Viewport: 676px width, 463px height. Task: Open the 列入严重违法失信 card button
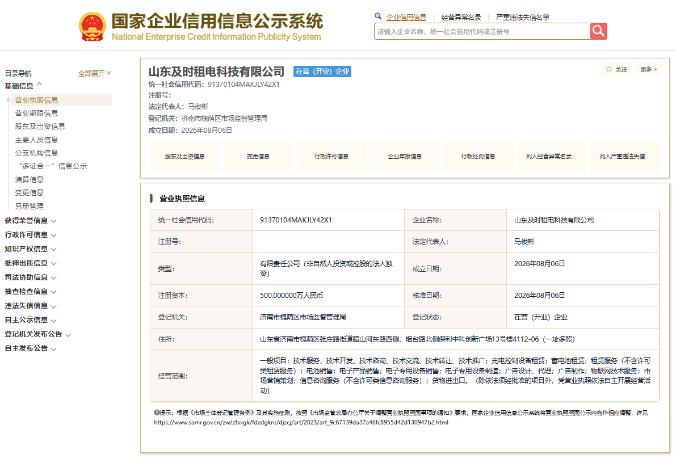[x=625, y=157]
